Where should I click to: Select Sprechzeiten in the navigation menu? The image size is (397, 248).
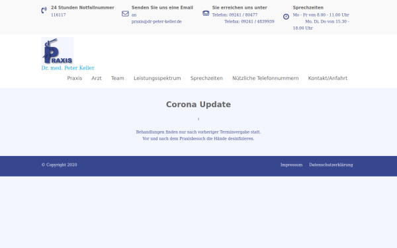(206, 78)
